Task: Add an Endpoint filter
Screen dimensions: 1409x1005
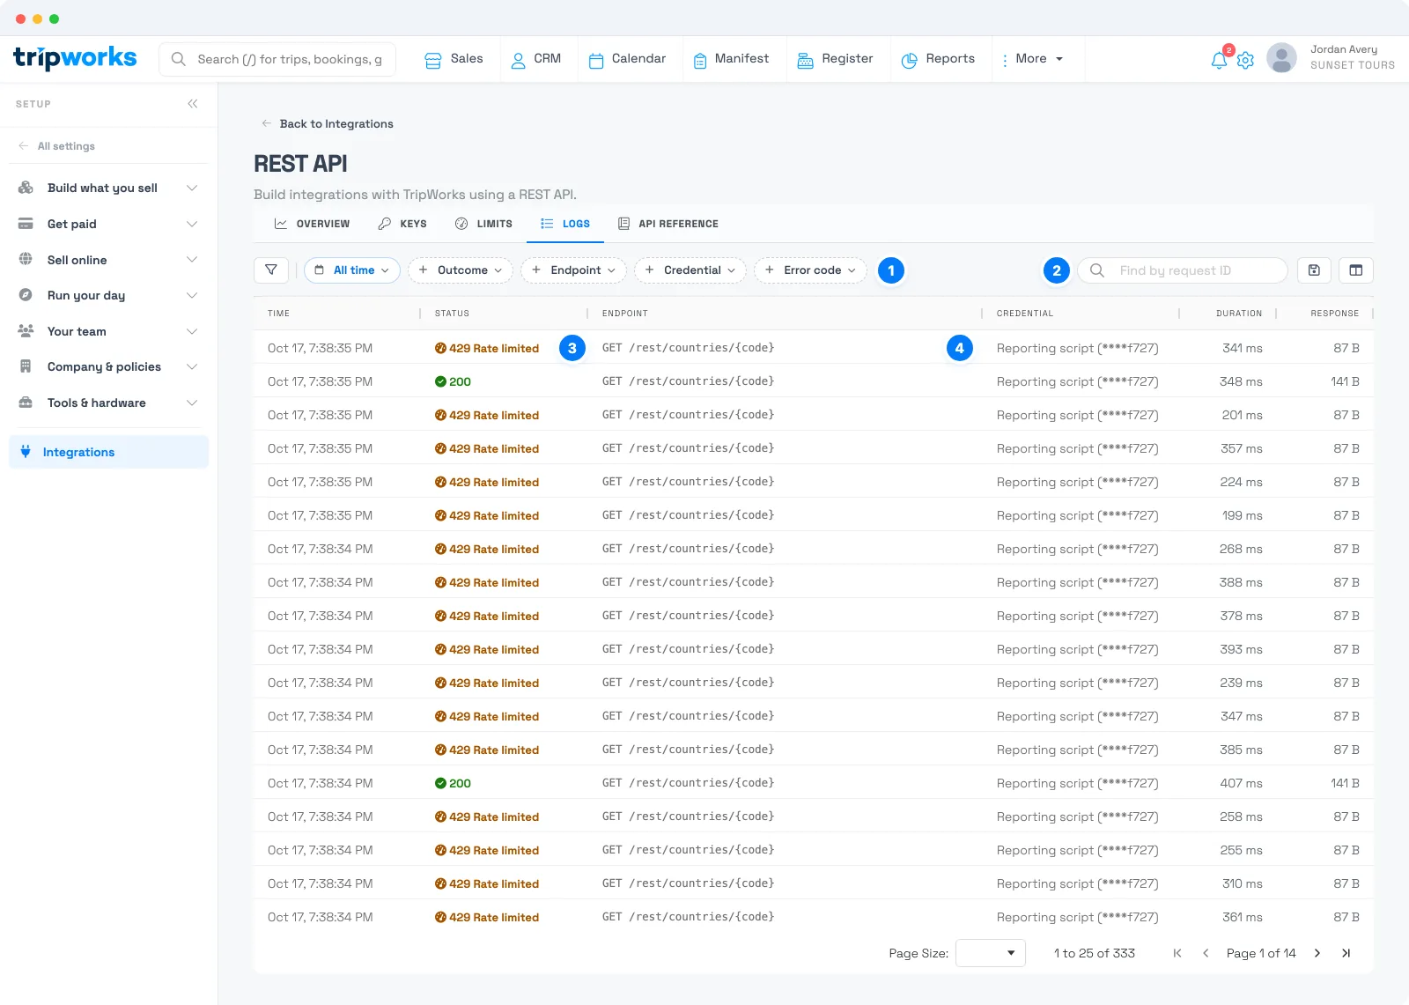Action: (x=574, y=270)
